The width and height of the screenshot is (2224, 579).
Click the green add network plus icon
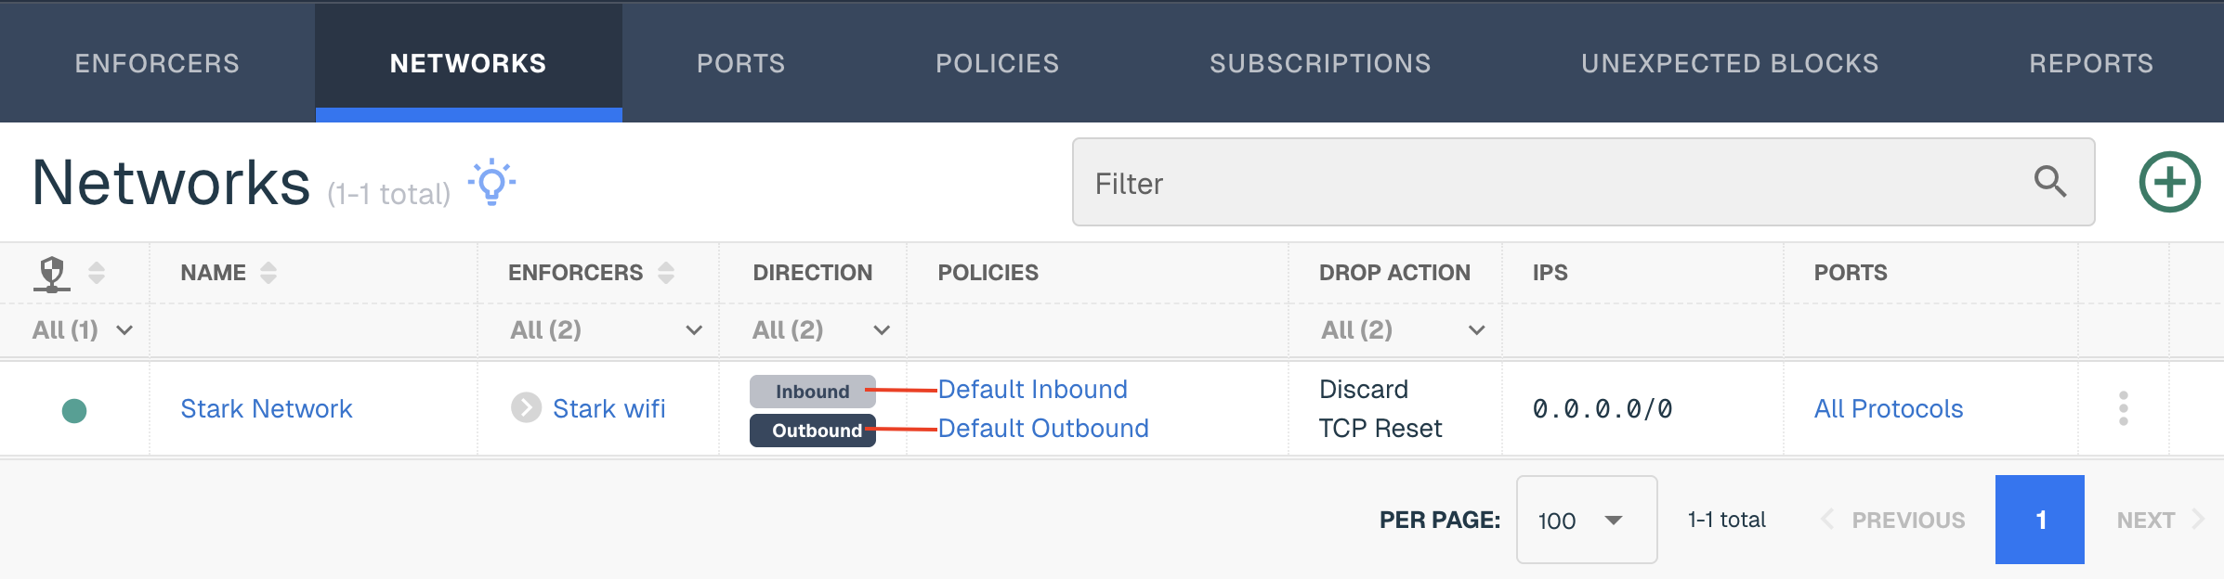(x=2169, y=182)
